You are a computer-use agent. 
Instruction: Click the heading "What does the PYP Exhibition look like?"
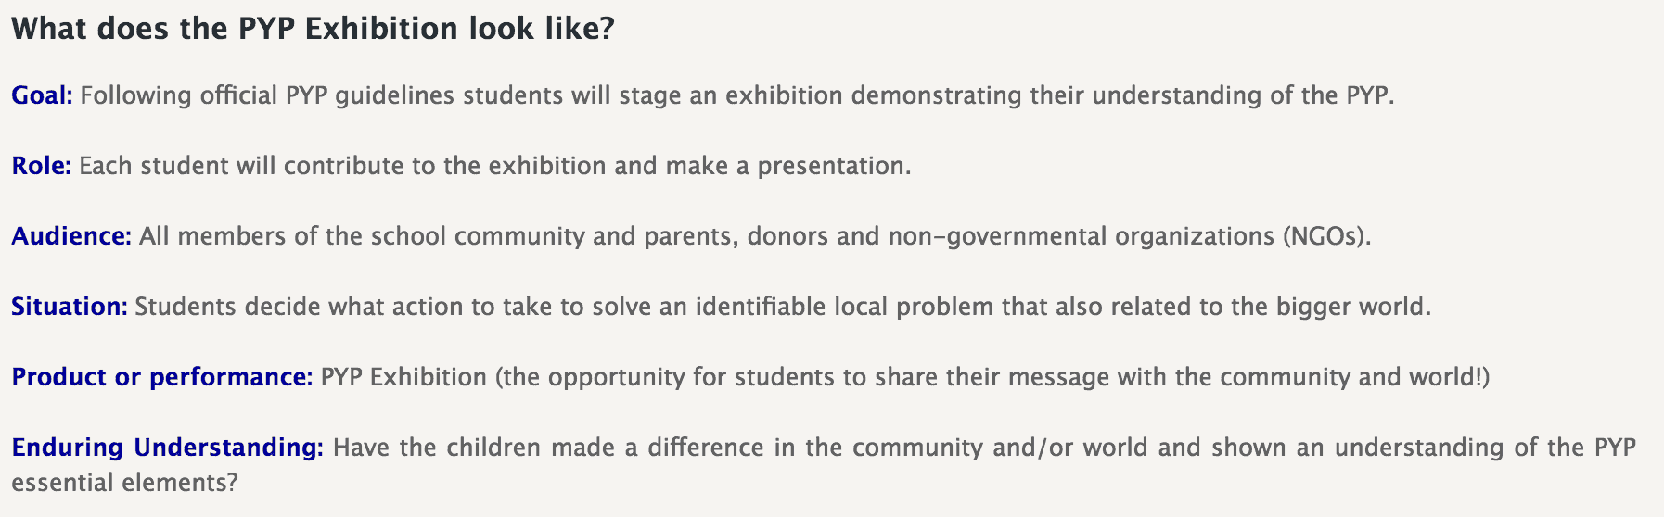click(x=313, y=29)
